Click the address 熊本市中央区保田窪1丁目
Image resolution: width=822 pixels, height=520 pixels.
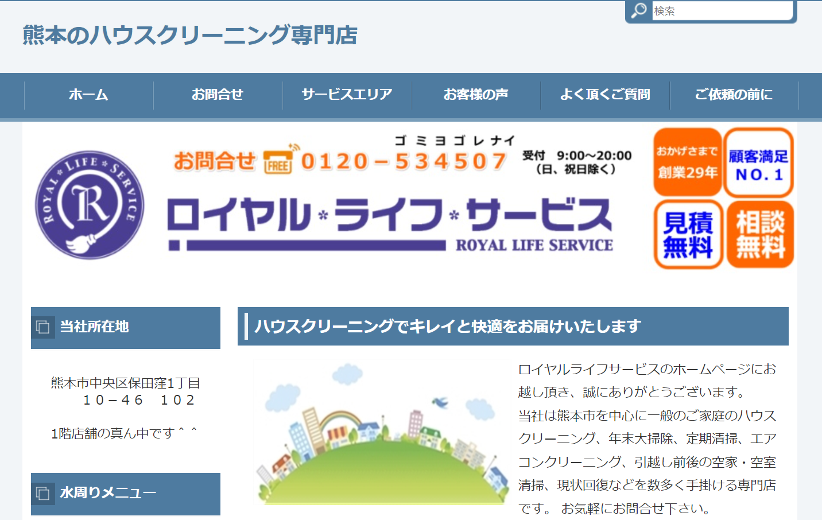coord(125,383)
